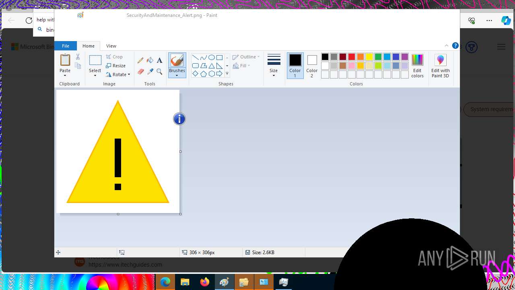Select Color 1 box
The width and height of the screenshot is (515, 290).
click(x=295, y=66)
